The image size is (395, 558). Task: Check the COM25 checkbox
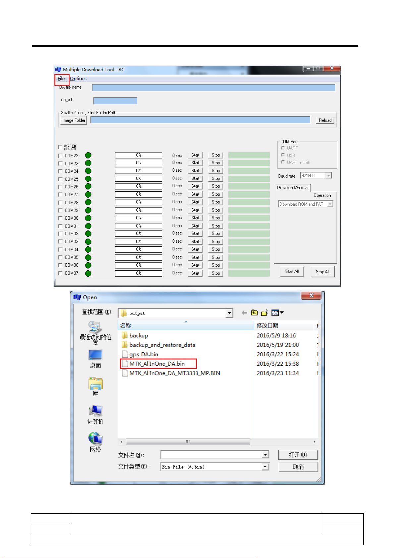(60, 179)
